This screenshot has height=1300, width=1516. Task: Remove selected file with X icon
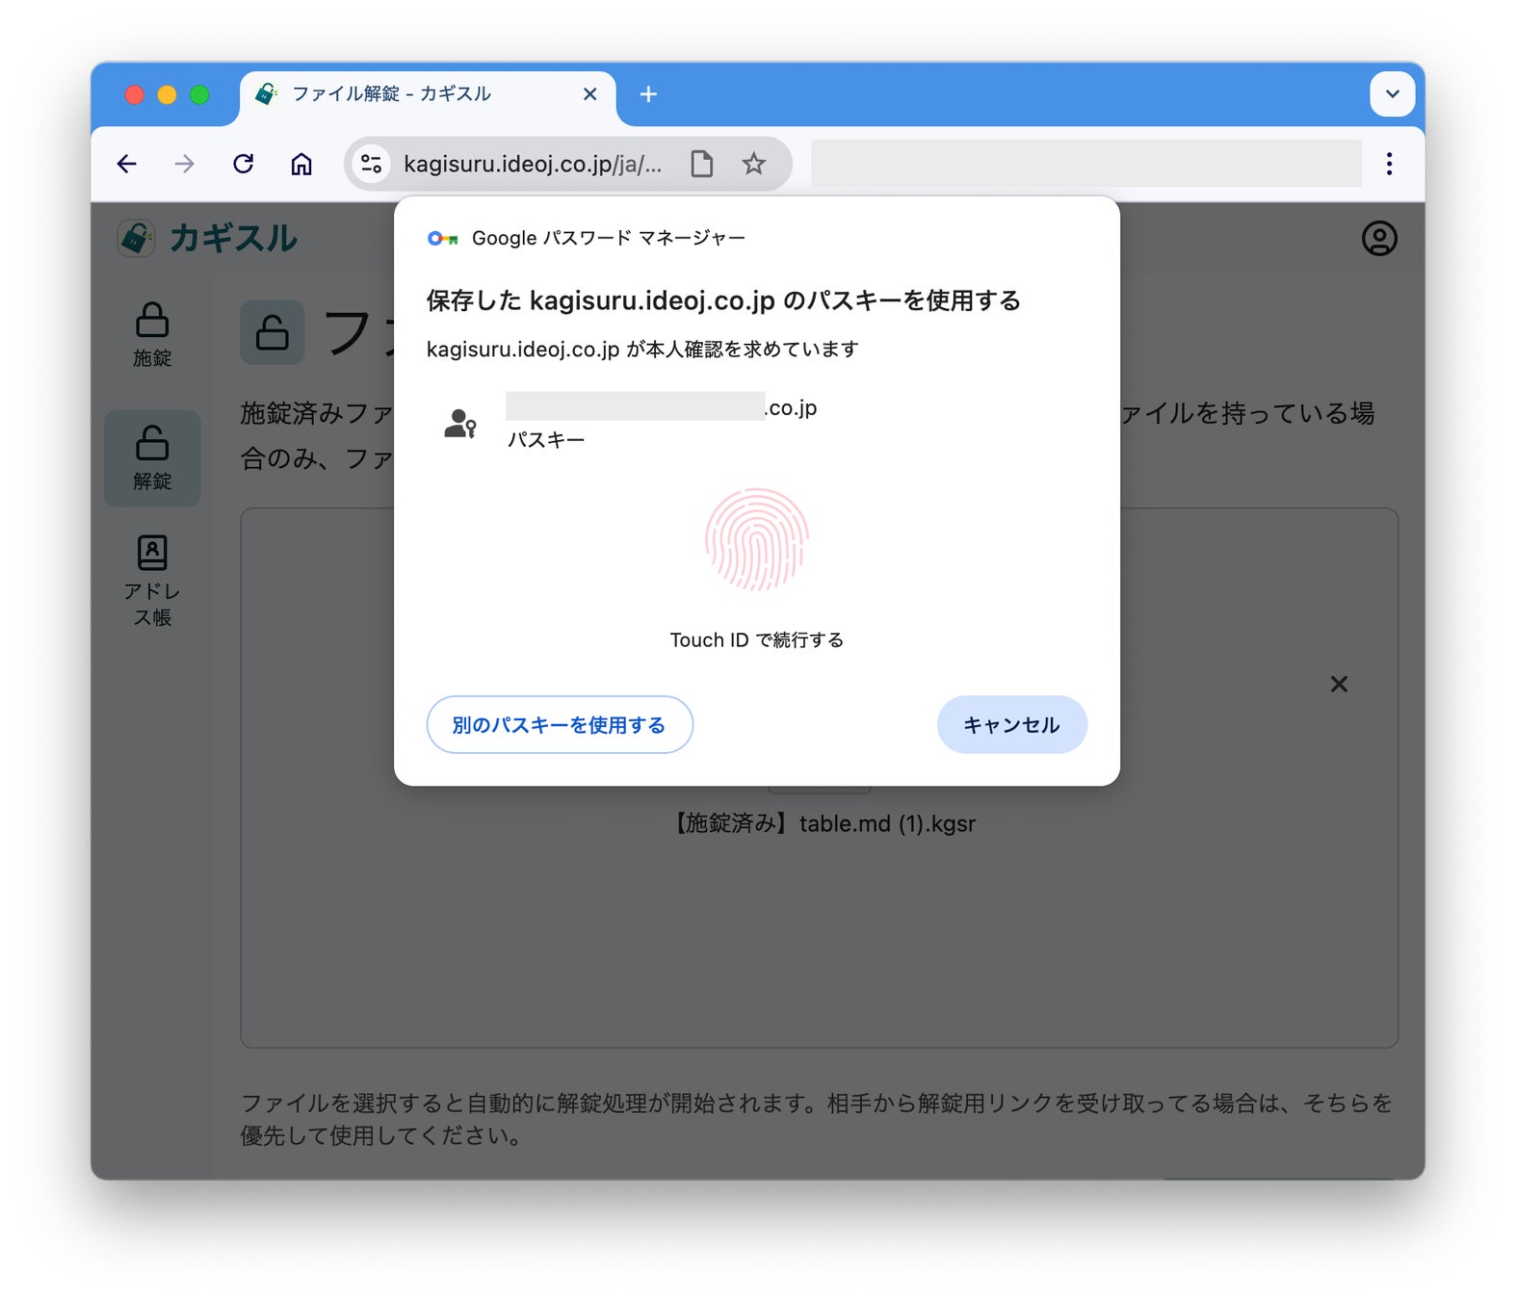click(1339, 684)
